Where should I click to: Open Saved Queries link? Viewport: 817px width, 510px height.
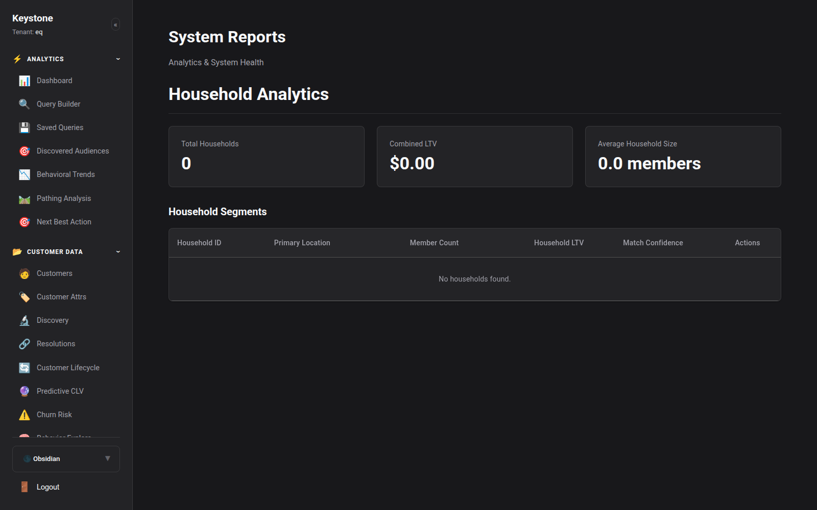[60, 127]
